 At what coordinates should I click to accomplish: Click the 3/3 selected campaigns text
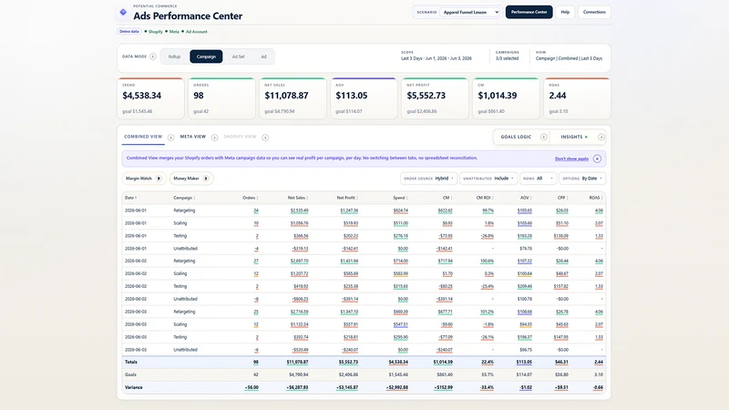507,58
